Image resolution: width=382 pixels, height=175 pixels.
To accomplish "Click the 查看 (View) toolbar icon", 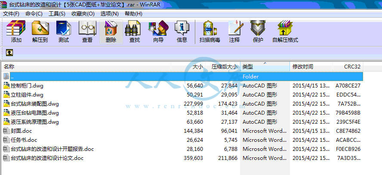I will tap(87, 28).
